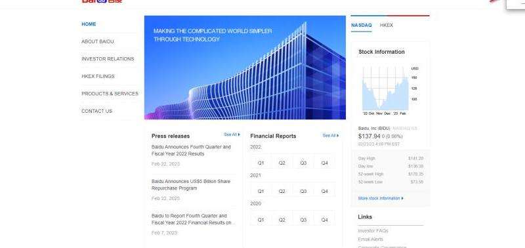This screenshot has width=525, height=248.
Task: Open Financial Reports See All arrow link
Action: click(x=331, y=136)
